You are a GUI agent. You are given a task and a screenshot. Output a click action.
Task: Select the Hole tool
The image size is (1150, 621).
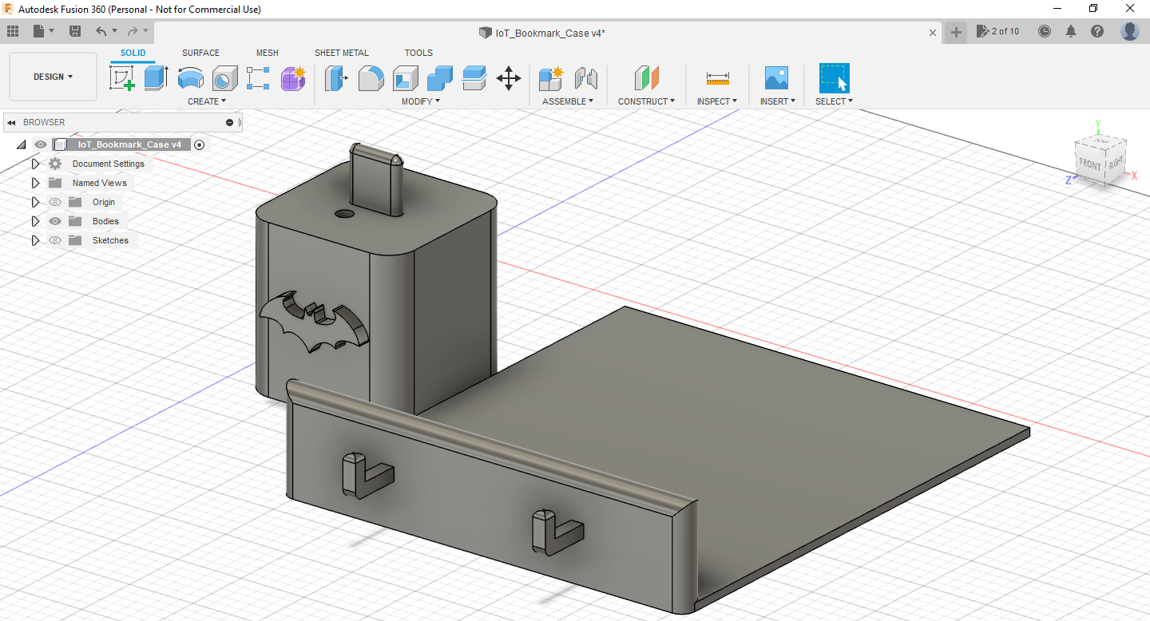pyautogui.click(x=224, y=78)
